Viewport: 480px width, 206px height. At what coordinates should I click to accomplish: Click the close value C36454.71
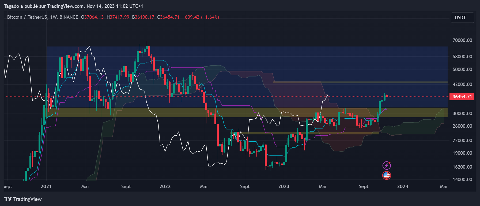pos(168,17)
